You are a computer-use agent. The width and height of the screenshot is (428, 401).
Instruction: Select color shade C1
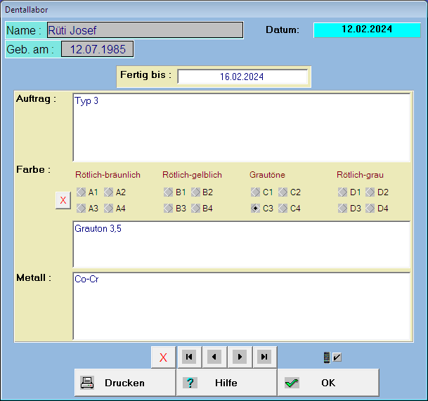click(256, 192)
